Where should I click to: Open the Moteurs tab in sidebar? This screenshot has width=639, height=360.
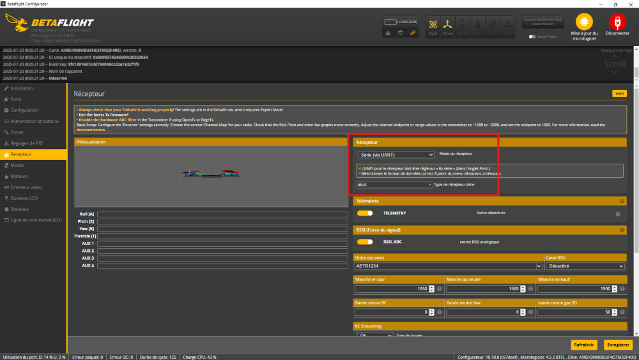19,176
